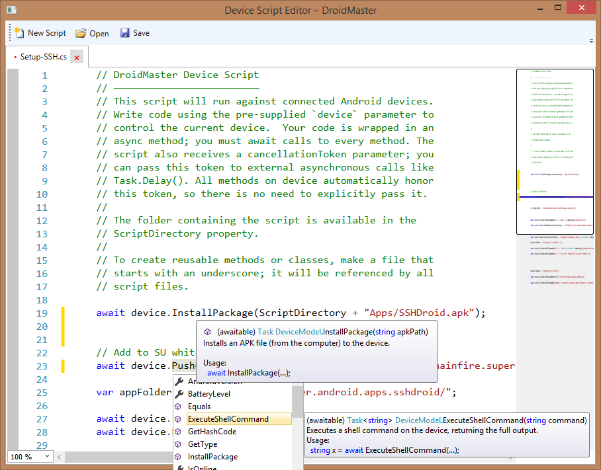Viewport: 601px width, 470px height.
Task: Close the Setup-SSH.cs tab
Action: (x=77, y=58)
